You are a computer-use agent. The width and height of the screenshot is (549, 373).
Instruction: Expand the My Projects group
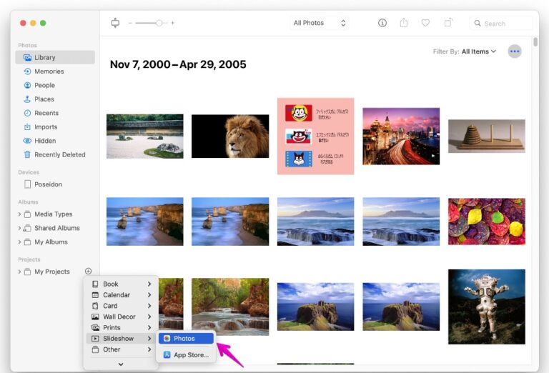pyautogui.click(x=19, y=272)
